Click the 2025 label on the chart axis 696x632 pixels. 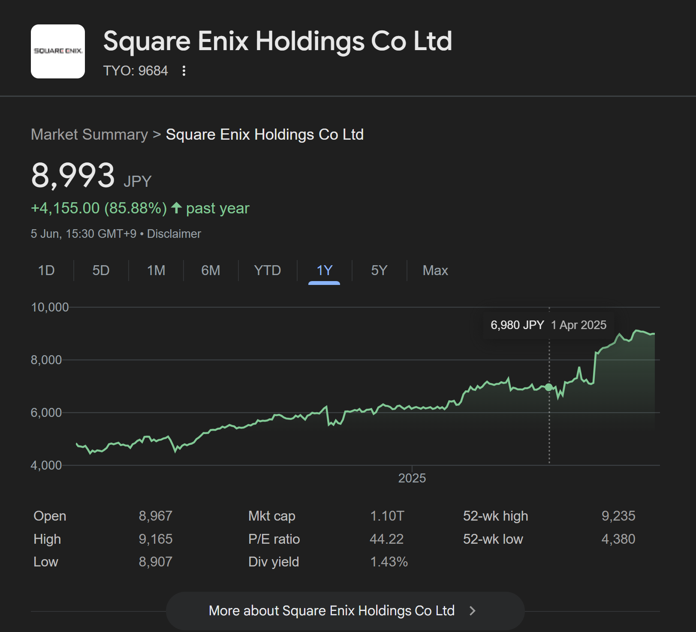412,478
